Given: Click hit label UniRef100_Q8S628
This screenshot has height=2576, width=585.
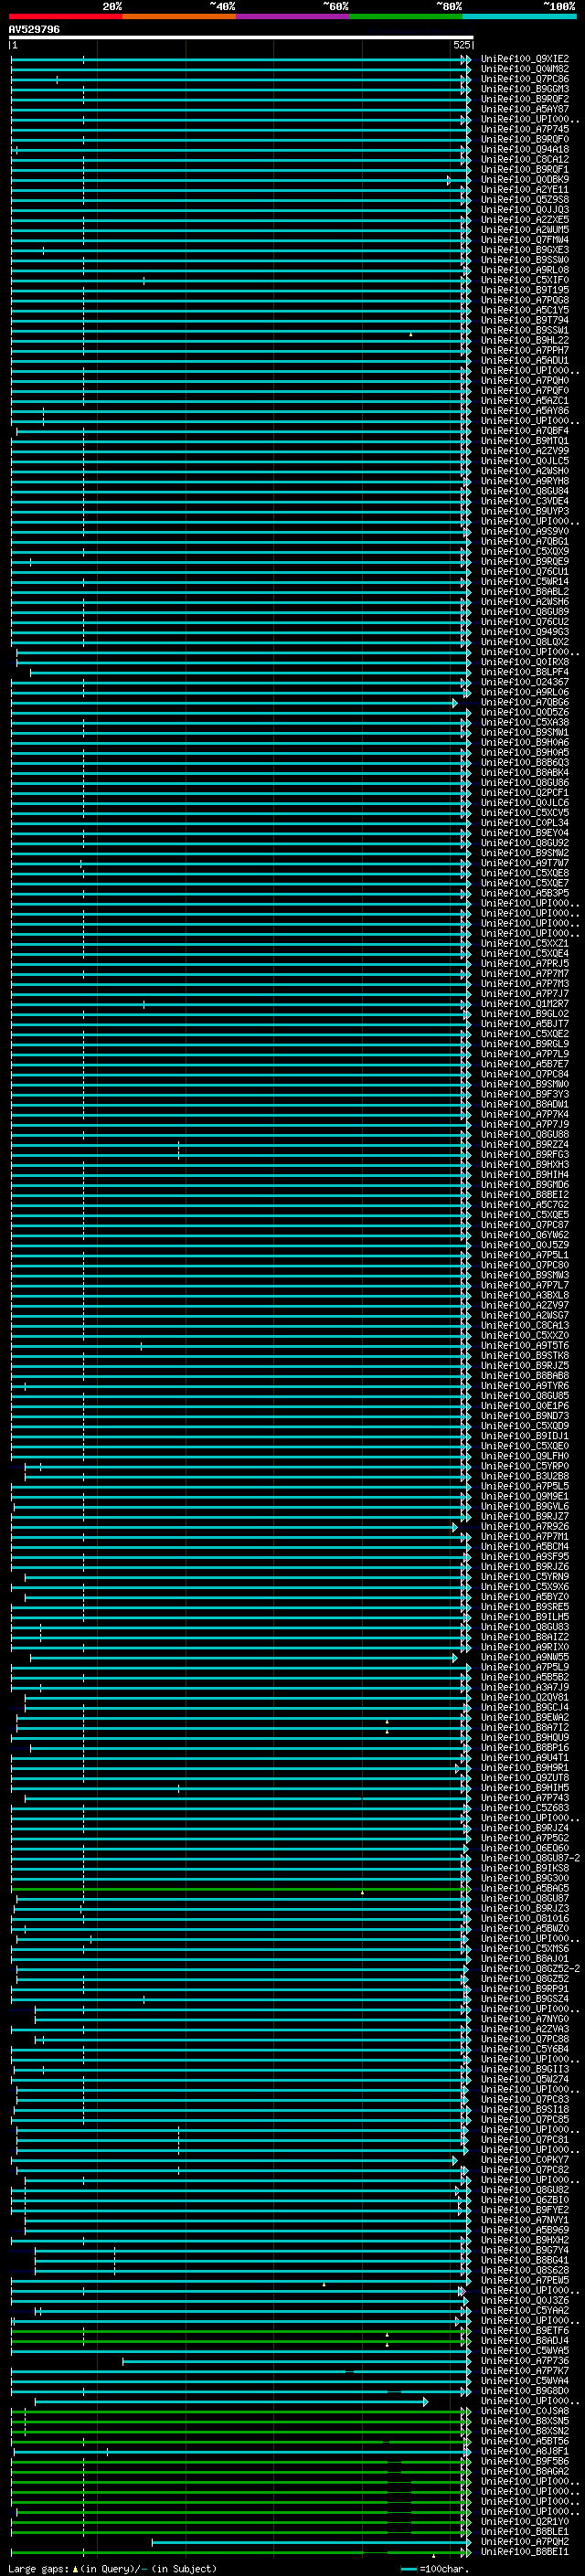Looking at the screenshot, I should coord(525,2270).
